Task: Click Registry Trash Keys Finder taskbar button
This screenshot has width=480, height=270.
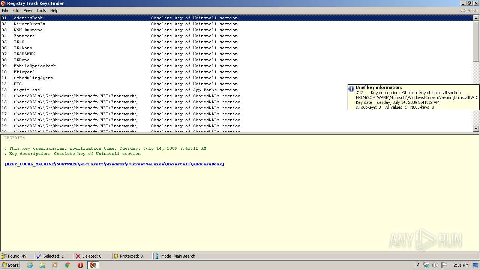Action: 93,265
